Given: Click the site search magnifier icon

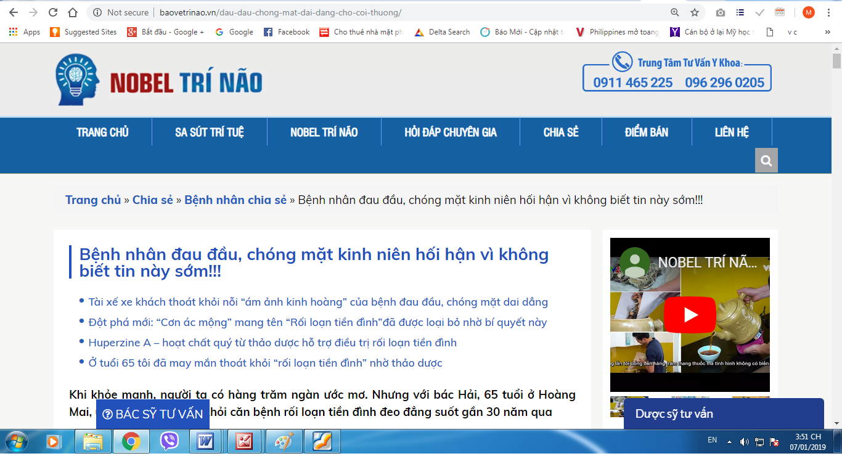Looking at the screenshot, I should [x=766, y=161].
